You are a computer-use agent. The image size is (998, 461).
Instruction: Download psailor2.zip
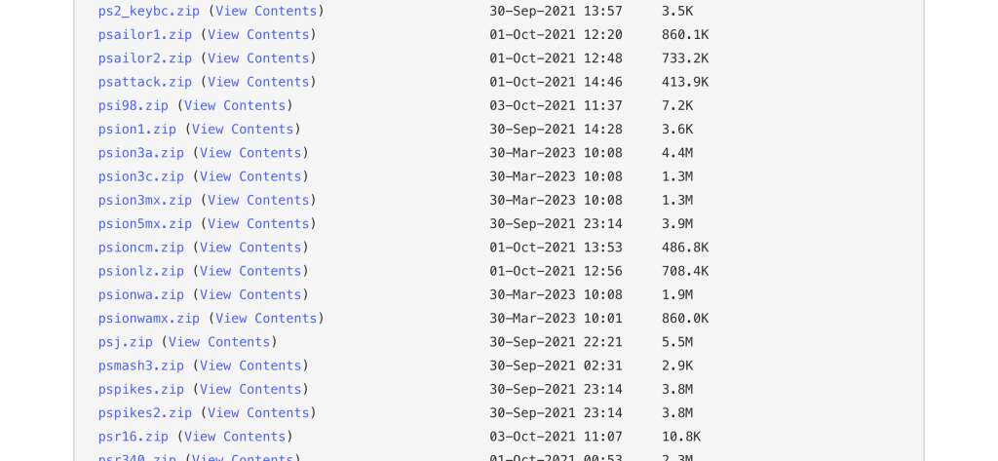tap(144, 58)
